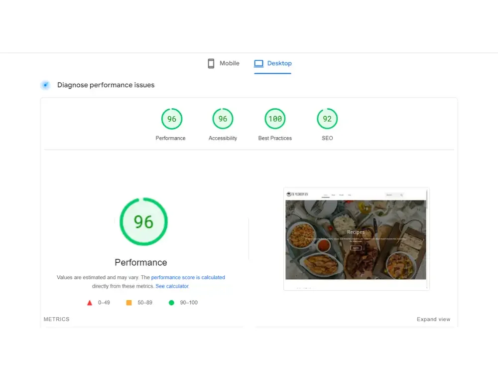Click the '90–100' legend text
Screen dimensions: 498x374
click(189, 303)
